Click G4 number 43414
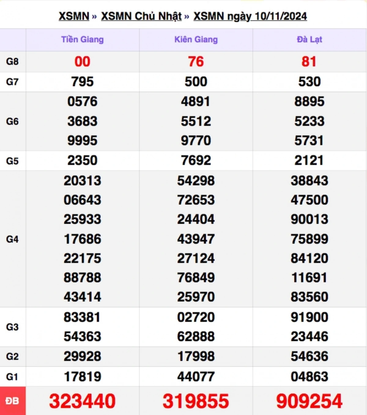The image size is (367, 415). coord(83,297)
